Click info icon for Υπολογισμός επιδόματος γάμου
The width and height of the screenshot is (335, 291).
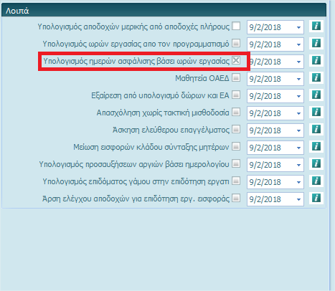coord(316,181)
